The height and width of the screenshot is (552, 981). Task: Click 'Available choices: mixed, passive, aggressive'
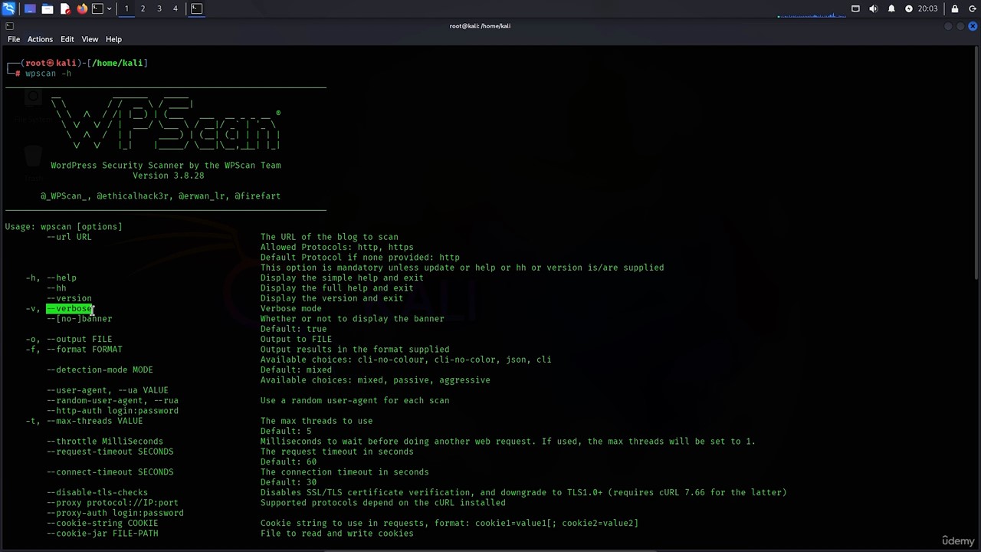(x=375, y=380)
